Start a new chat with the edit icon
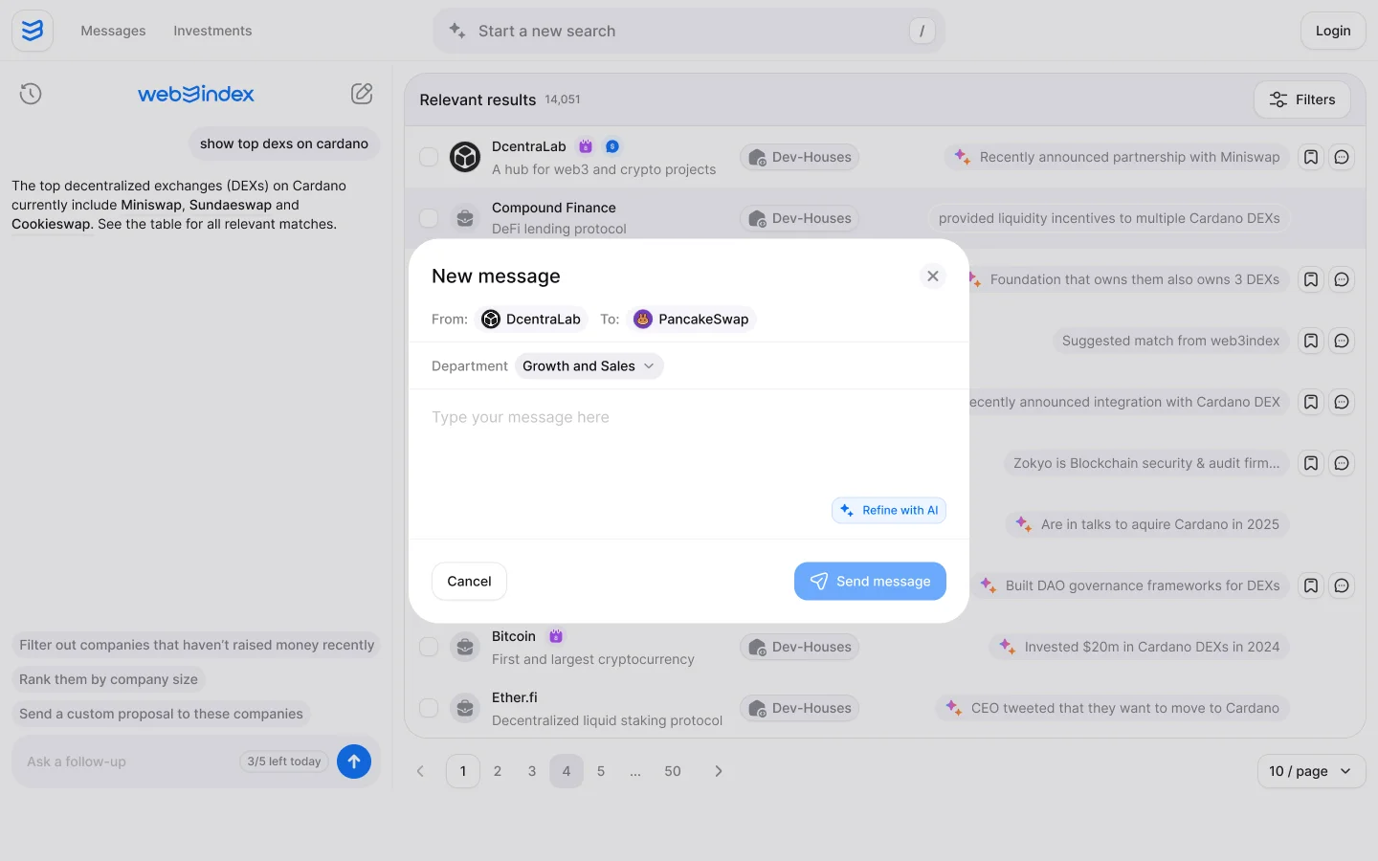 [362, 94]
